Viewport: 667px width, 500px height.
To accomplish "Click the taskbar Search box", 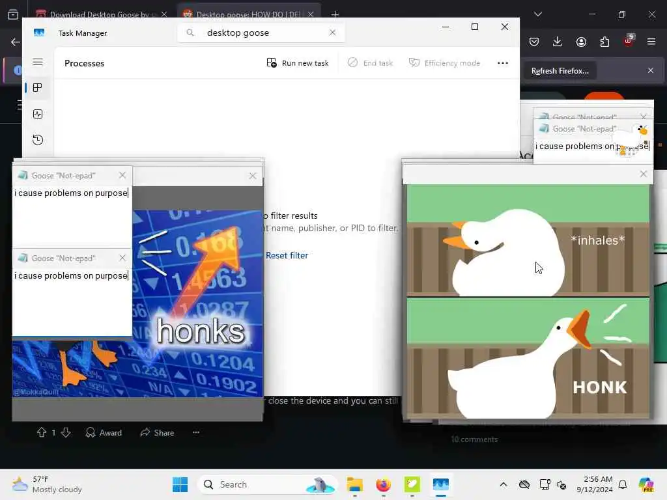I will (267, 484).
